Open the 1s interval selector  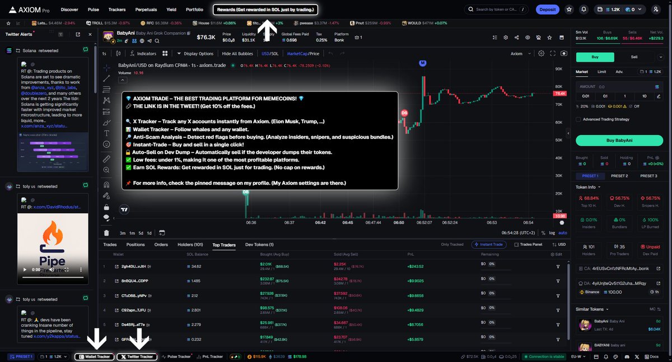(x=104, y=54)
